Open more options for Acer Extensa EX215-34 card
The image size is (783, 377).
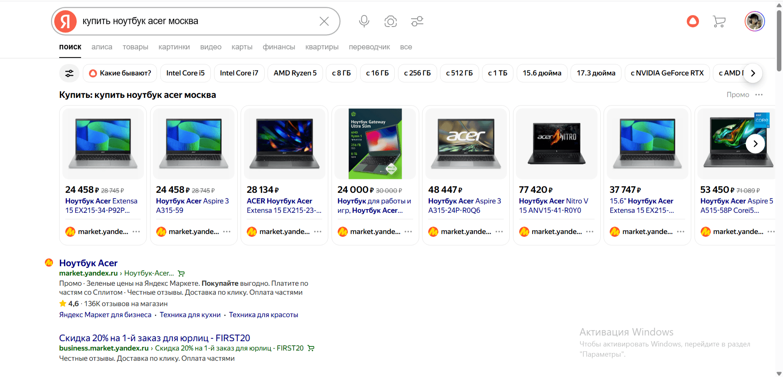136,231
